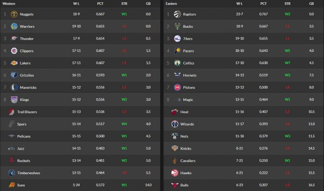
Task: Click the Celtics team logo
Action: (177, 63)
